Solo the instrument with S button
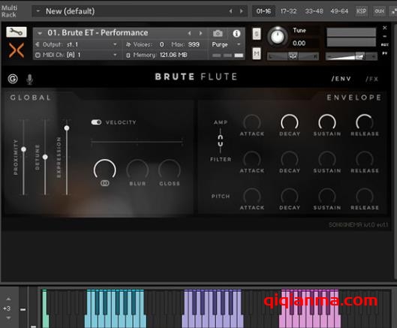Viewport: 397px width, 328px height. point(257,34)
